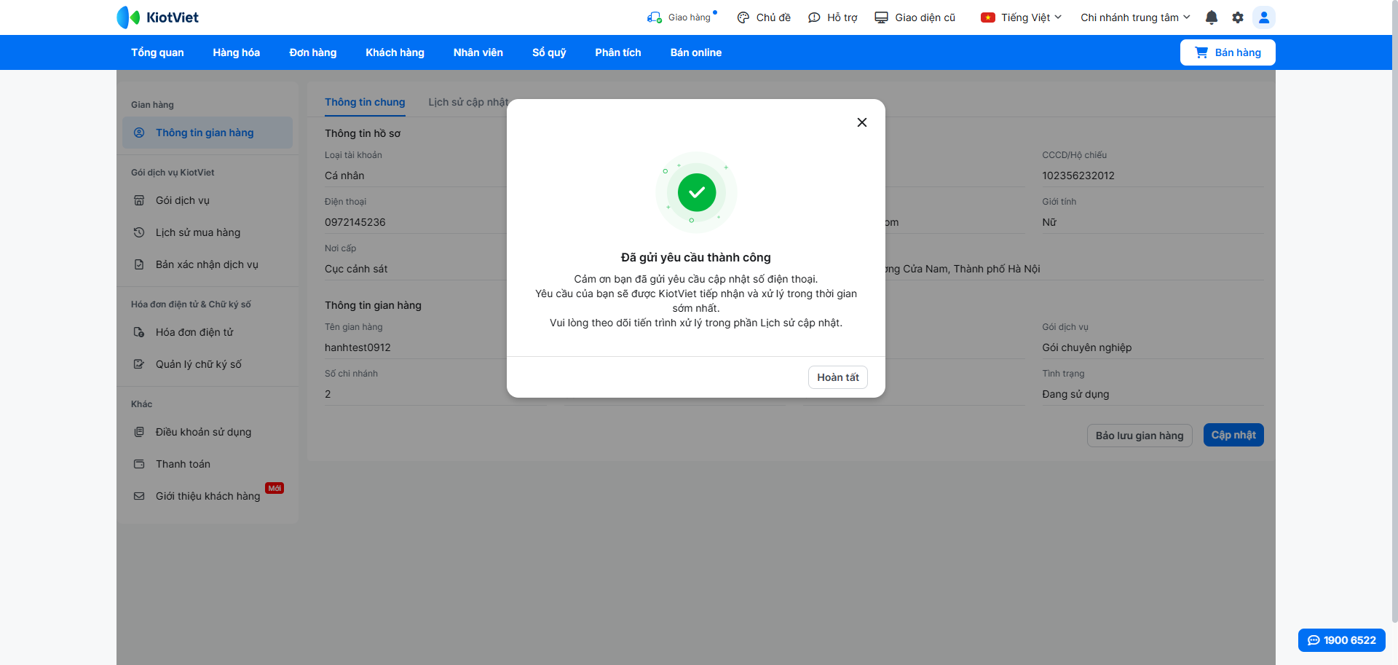
Task: Click the Gói dịch vụ store icon
Action: coord(139,200)
